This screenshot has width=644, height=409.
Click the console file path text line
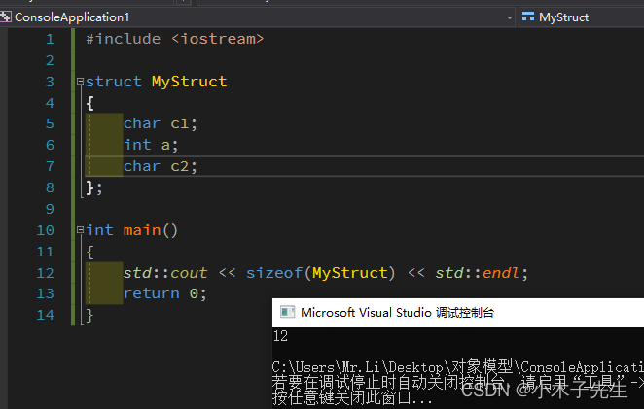tap(457, 367)
